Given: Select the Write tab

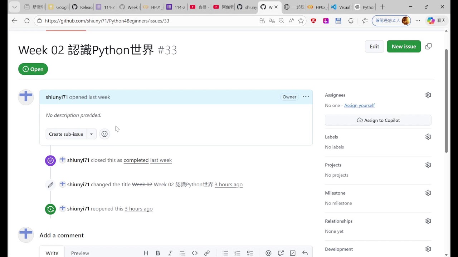Looking at the screenshot, I should point(52,253).
